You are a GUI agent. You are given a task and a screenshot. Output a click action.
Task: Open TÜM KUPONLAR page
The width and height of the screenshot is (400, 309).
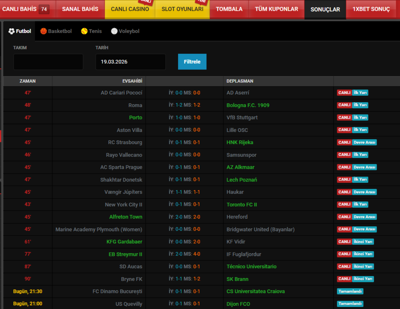[277, 9]
